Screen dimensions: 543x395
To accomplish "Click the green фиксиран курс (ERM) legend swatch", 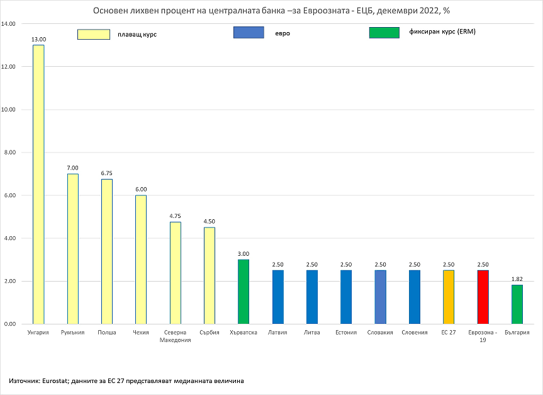I will pyautogui.click(x=384, y=32).
